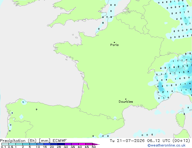Pick the 25–30 mm dark navy legend swatch
Viewport: 192px width, 148px height.
click(x=61, y=144)
